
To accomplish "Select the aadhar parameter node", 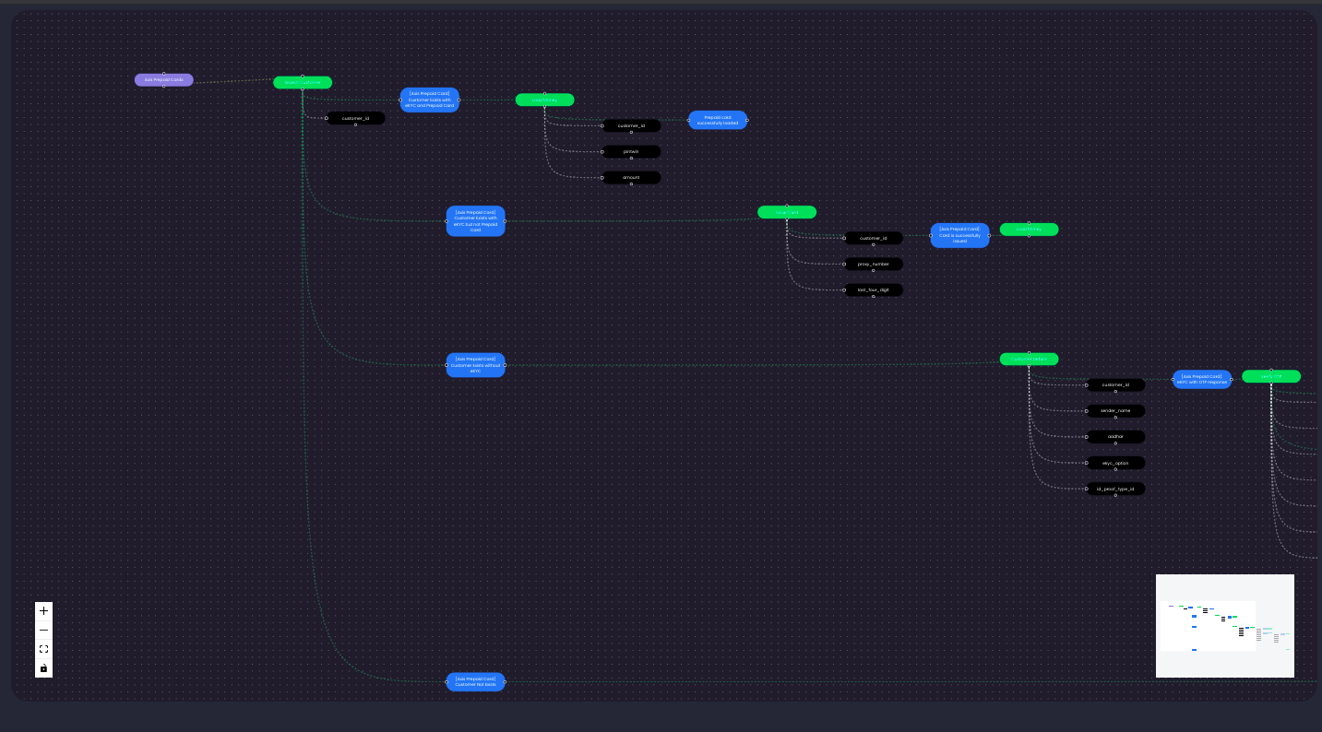I will pos(1116,436).
